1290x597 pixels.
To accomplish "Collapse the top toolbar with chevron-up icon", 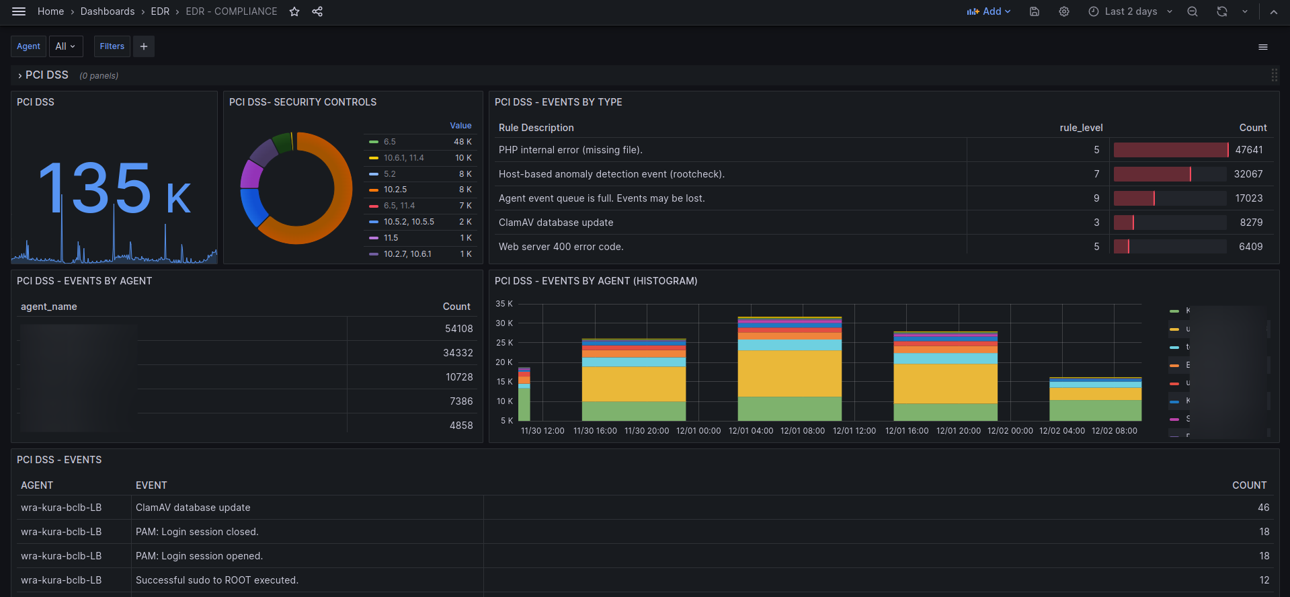I will point(1274,11).
